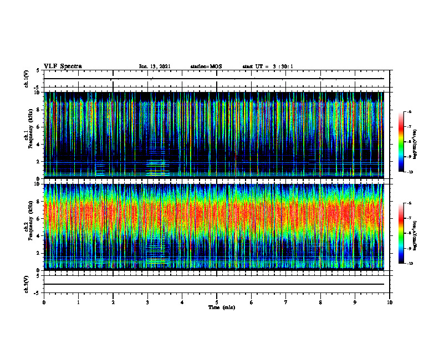The height and width of the screenshot is (339, 439).
Task: Click tick label "7" on the Time axis
Action: [286, 302]
